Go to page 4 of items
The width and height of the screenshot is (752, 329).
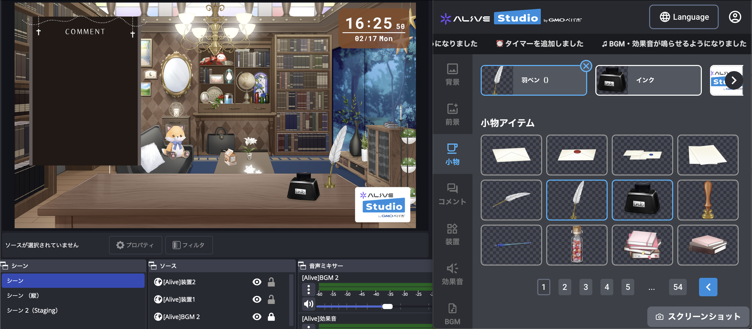[x=607, y=287]
